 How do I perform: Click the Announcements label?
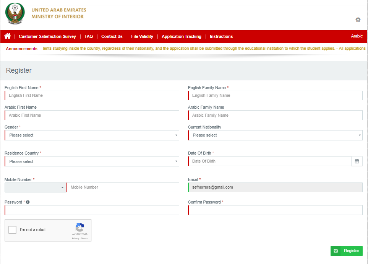click(x=22, y=49)
